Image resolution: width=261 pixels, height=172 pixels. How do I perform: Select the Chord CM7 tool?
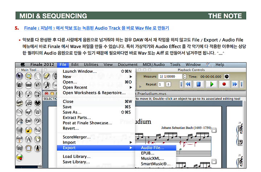point(29,121)
